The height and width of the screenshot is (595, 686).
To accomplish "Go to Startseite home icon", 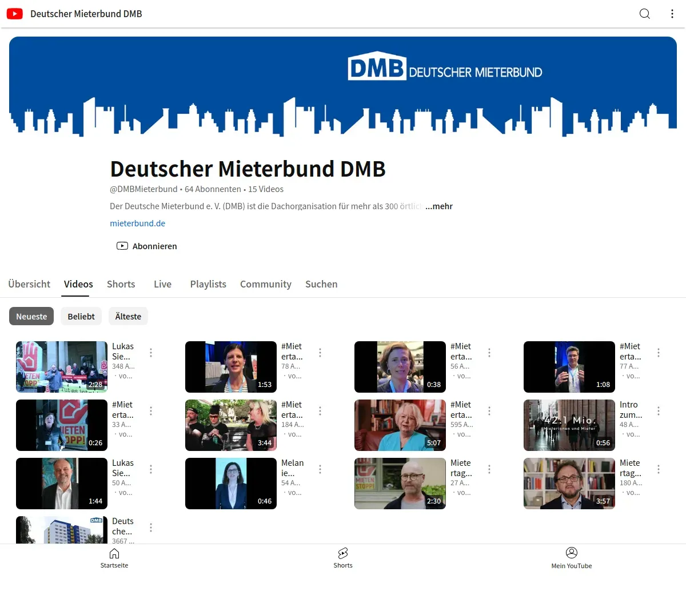I will pyautogui.click(x=114, y=553).
